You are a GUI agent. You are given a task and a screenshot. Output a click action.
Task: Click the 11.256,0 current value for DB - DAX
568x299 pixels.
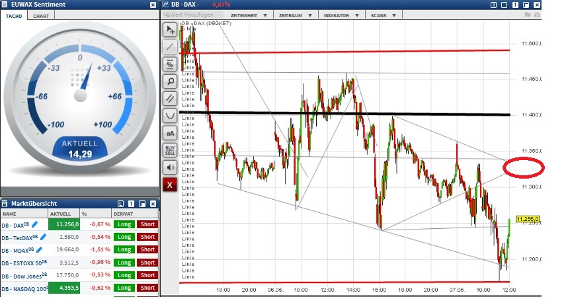pos(64,224)
